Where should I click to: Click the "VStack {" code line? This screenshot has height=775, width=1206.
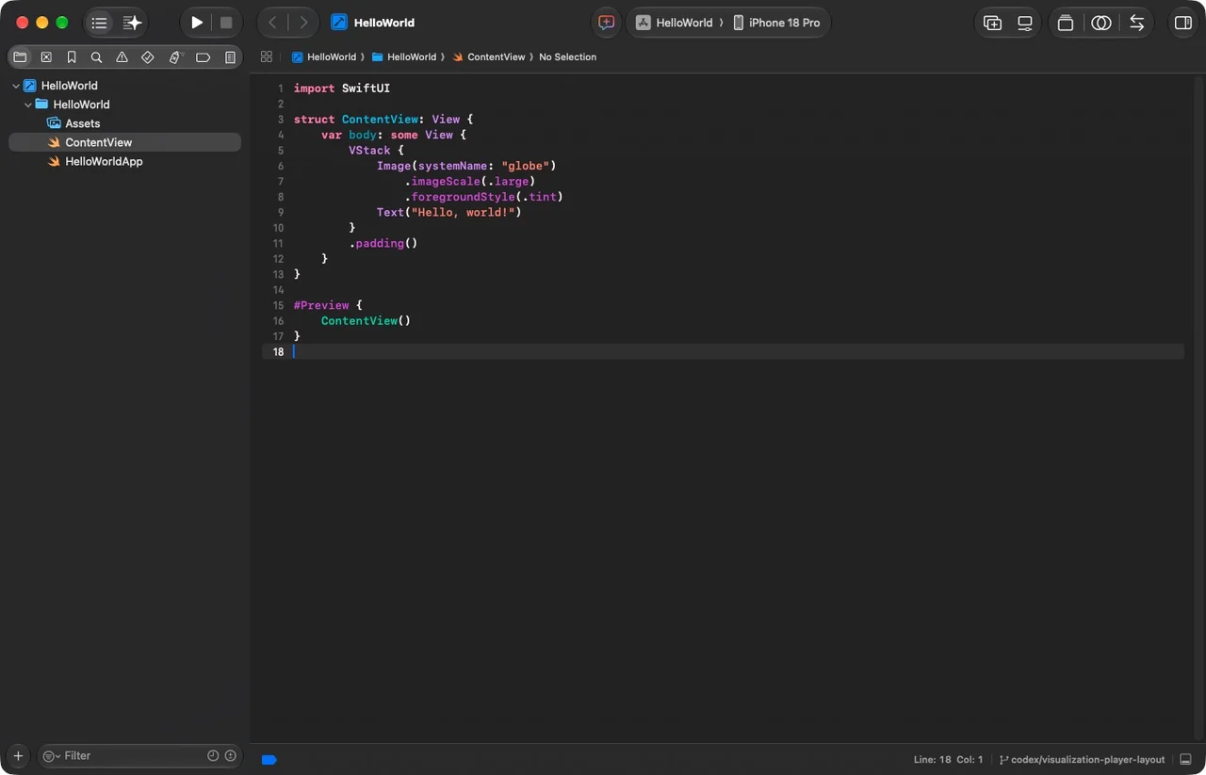point(376,151)
